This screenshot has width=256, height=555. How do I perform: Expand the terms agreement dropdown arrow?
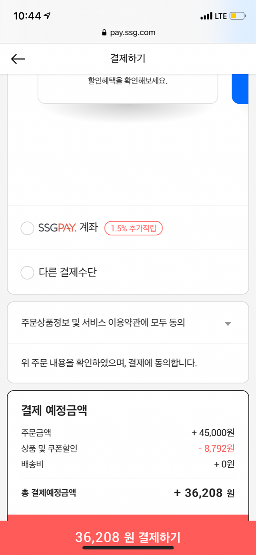(x=228, y=324)
